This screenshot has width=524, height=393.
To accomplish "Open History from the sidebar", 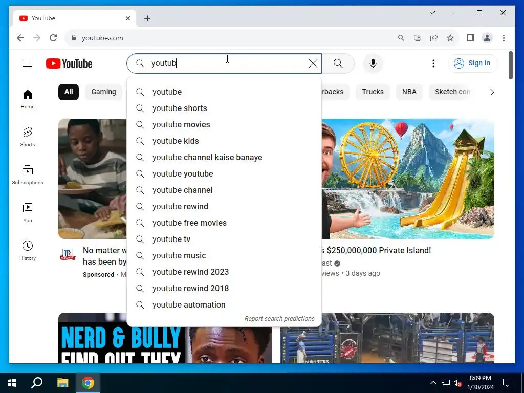I will [28, 250].
